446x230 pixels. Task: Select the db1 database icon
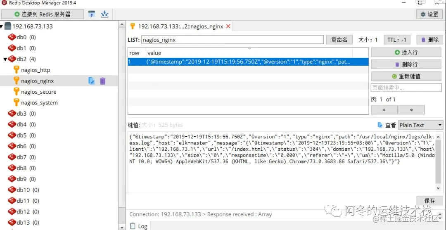click(x=12, y=48)
